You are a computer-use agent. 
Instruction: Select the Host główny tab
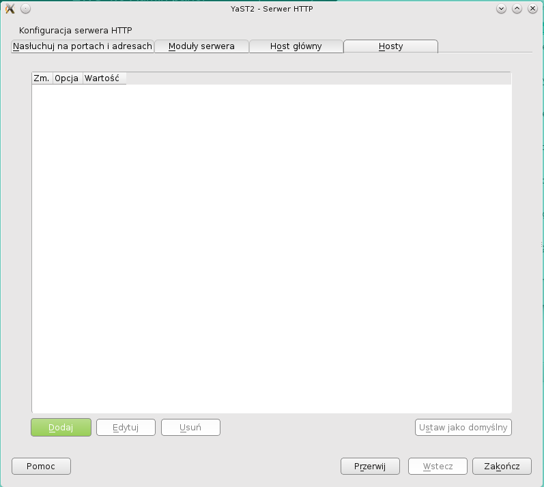click(296, 46)
